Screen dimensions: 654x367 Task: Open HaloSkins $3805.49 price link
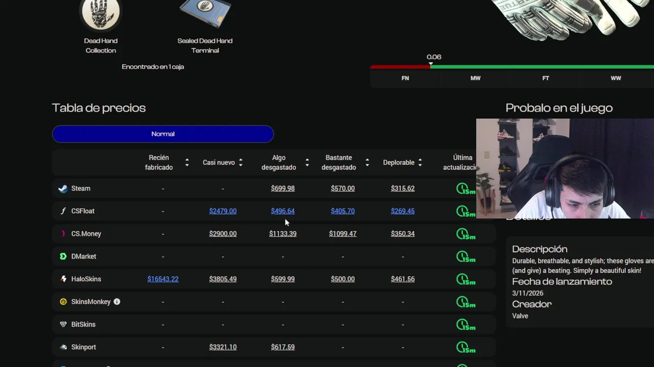click(x=223, y=279)
